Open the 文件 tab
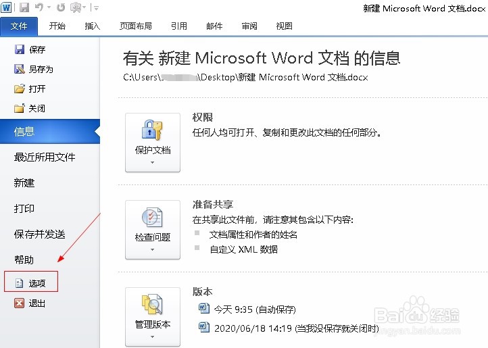This screenshot has width=488, height=348. (19, 26)
